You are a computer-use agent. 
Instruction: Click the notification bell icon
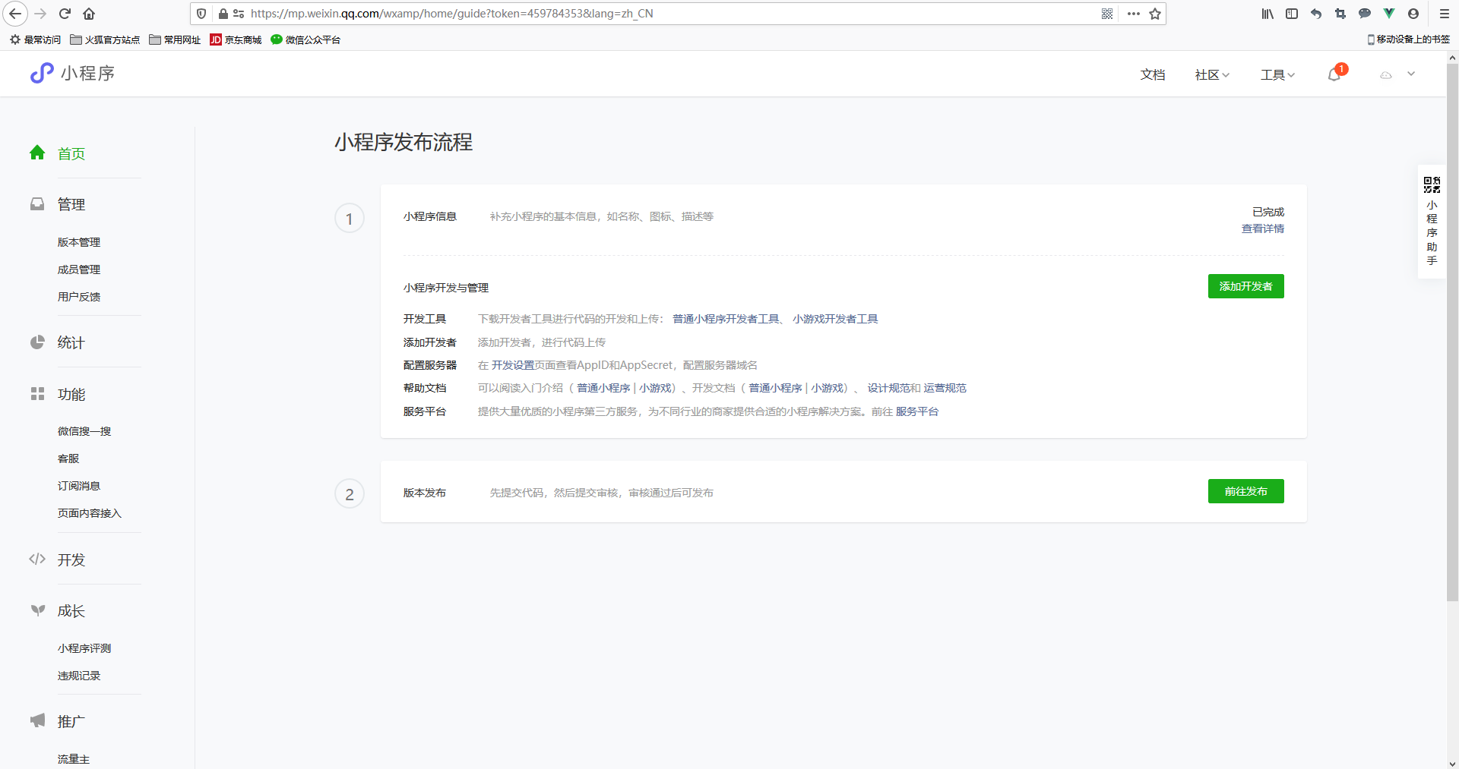click(1334, 74)
